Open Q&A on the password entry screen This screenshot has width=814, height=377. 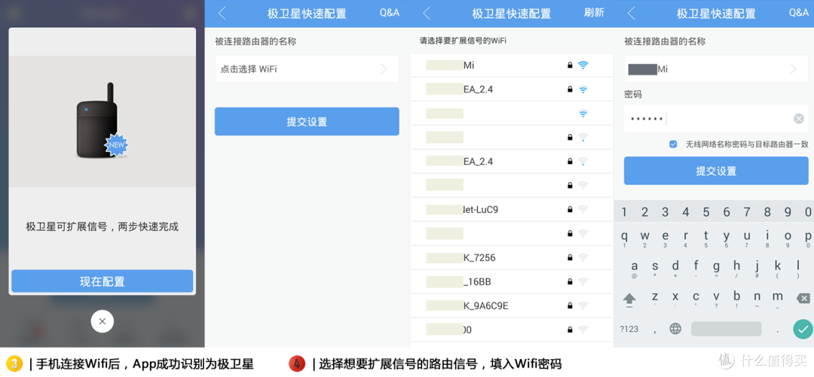click(x=799, y=13)
